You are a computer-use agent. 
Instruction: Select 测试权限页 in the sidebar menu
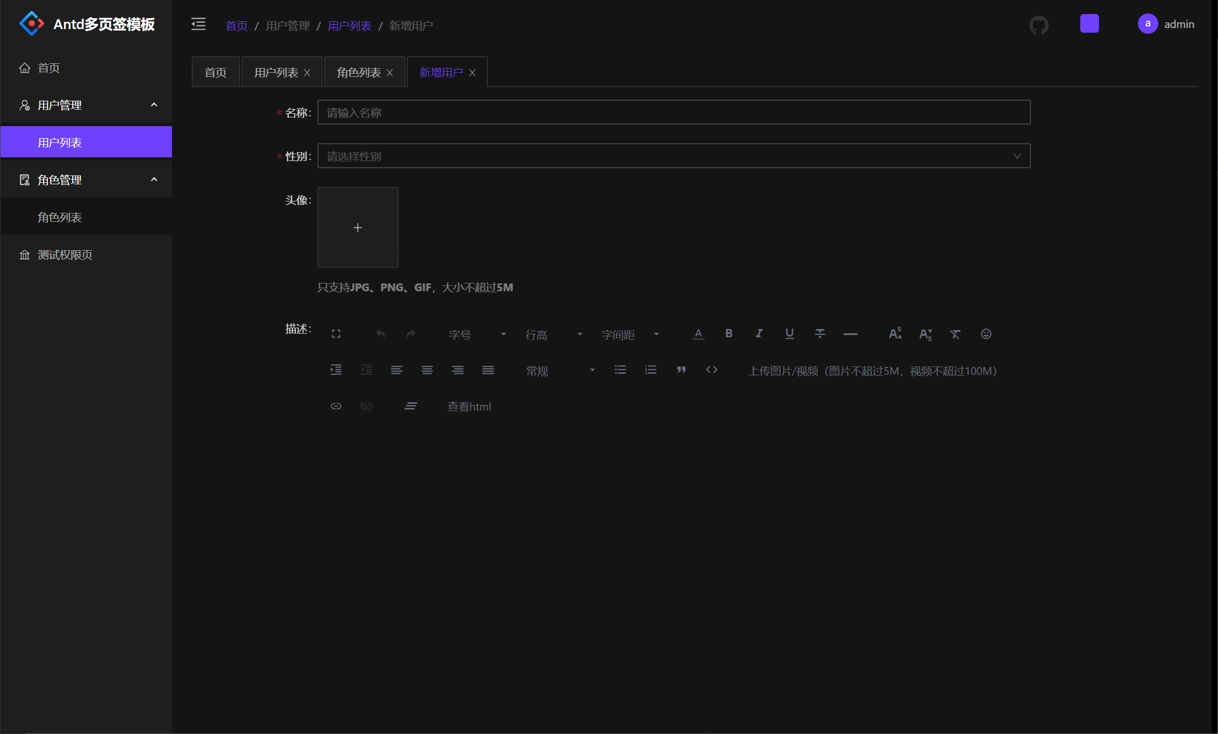pyautogui.click(x=64, y=254)
